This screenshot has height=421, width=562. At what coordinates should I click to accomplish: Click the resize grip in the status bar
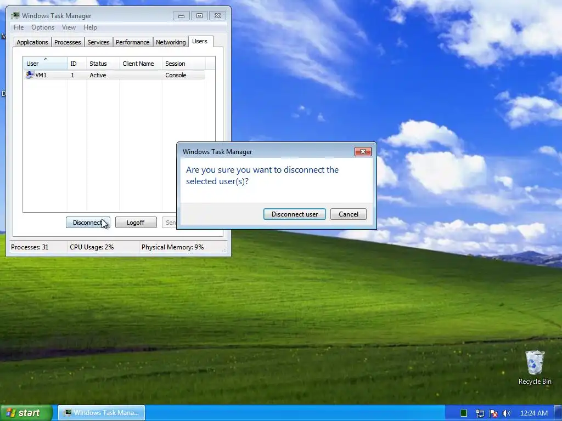[x=224, y=249]
